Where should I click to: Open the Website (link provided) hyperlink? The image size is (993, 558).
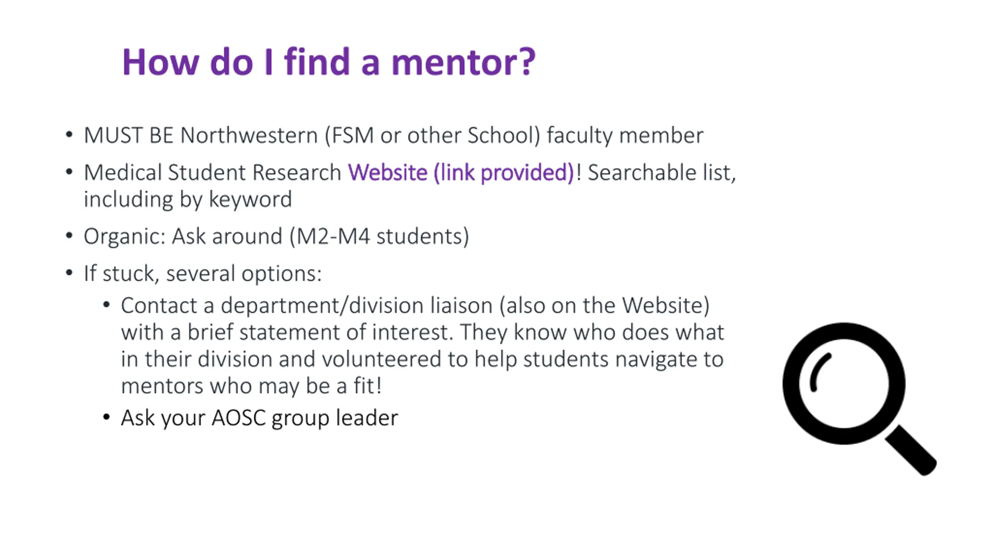460,172
